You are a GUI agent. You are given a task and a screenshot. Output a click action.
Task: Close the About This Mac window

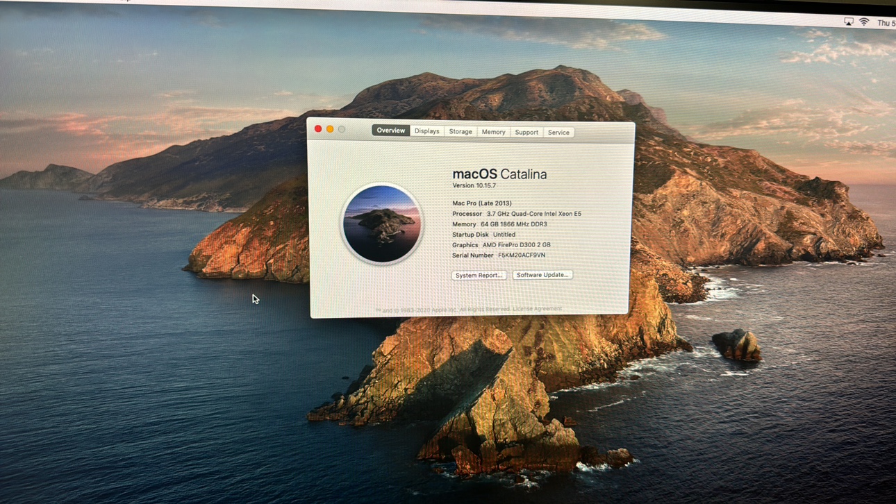[x=318, y=128]
